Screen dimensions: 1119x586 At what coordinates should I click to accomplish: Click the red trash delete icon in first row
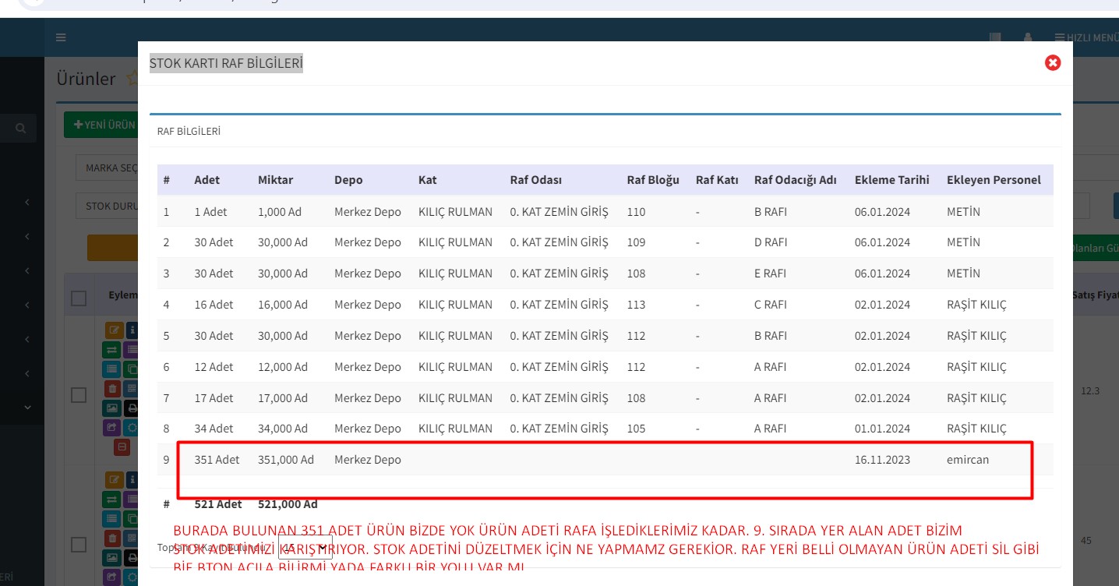pyautogui.click(x=113, y=388)
